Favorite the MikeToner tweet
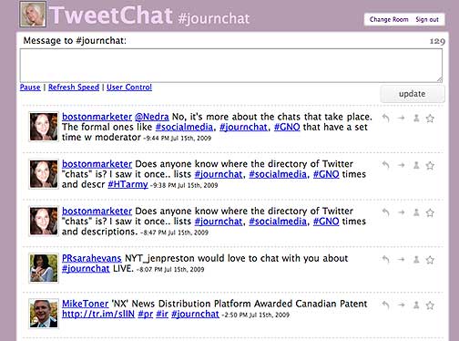 pos(430,305)
